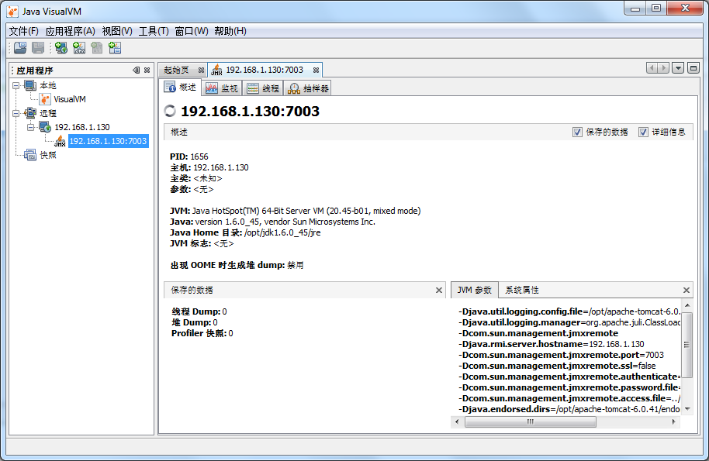Close the 应用程序 panel
This screenshot has height=461, width=709.
click(147, 70)
